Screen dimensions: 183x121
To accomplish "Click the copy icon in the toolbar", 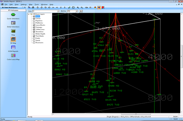I will pos(29,8).
